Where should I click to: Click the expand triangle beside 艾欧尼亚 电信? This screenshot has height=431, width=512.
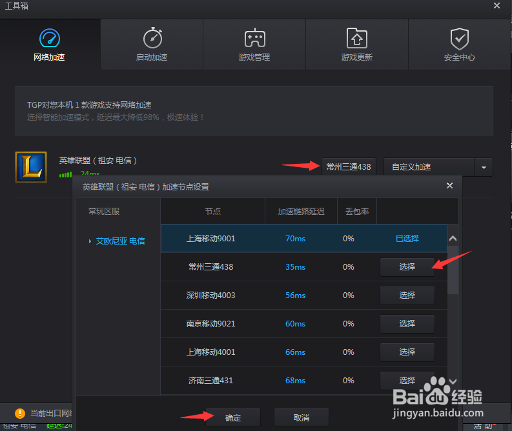point(90,241)
